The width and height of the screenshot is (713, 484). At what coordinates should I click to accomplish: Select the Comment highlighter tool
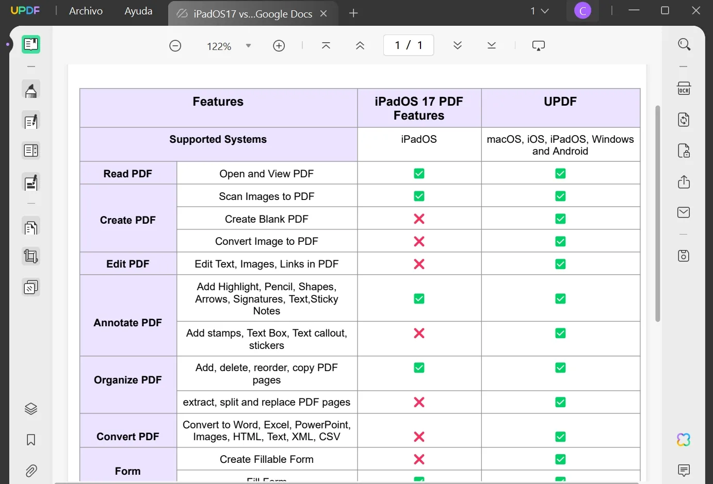[x=31, y=90]
